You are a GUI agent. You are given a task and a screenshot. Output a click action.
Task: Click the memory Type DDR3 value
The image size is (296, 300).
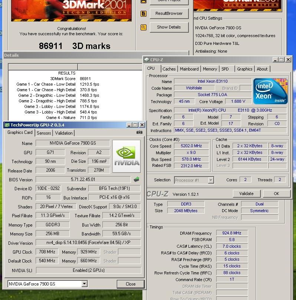186,204
